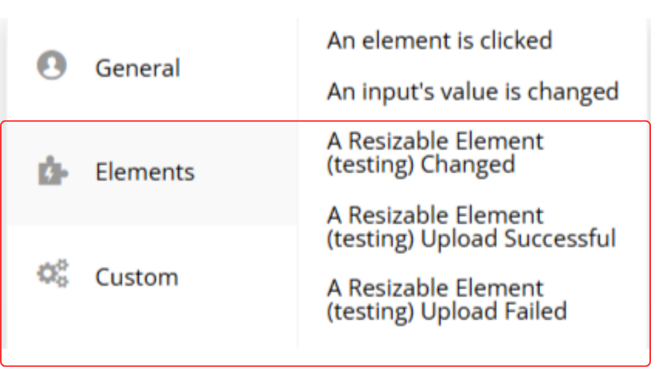Click highlighted row area right of Elements label
The height and width of the screenshot is (367, 651).
tap(246, 172)
